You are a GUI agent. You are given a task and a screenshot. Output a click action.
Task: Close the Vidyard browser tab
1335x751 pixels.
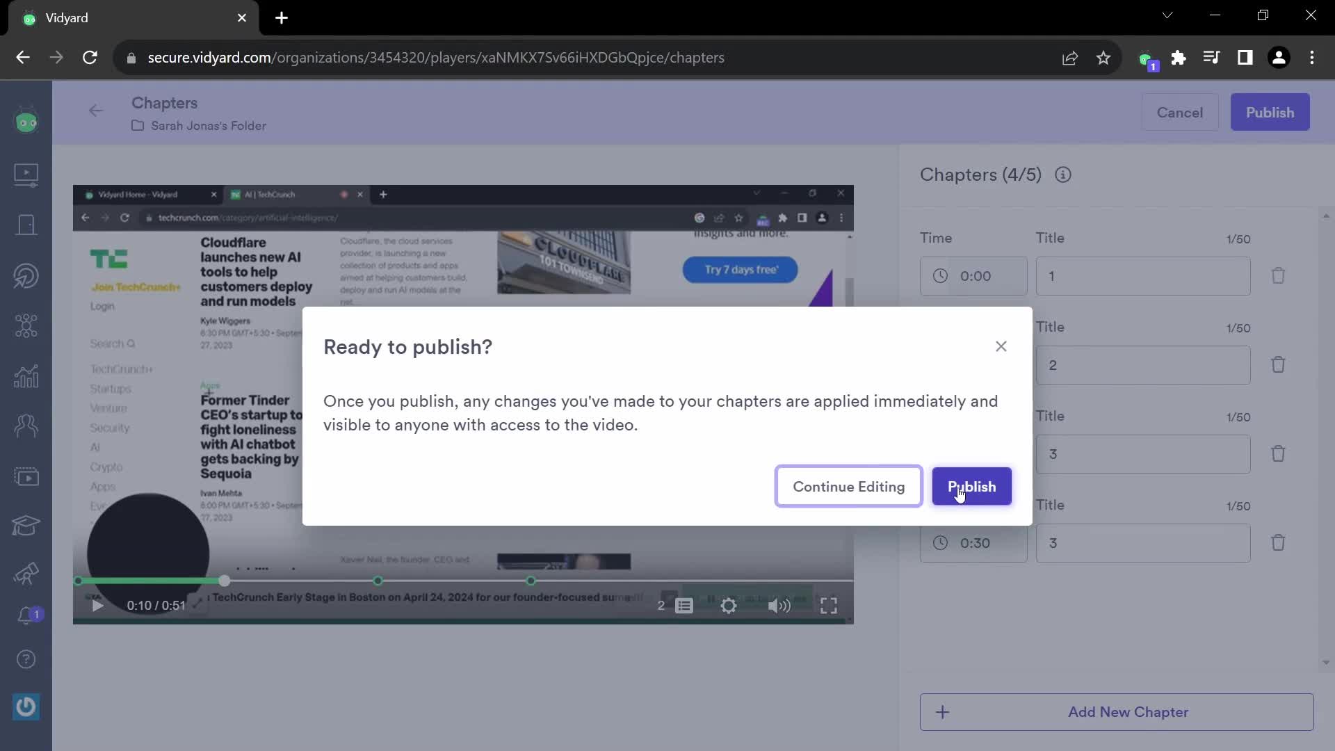242,18
